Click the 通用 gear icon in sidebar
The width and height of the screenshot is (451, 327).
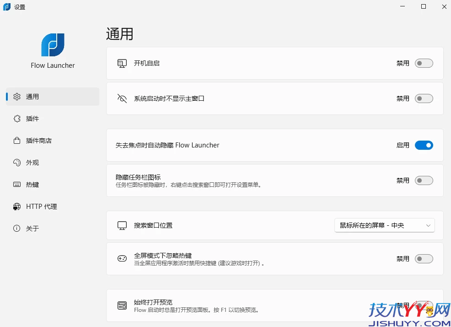pos(16,97)
